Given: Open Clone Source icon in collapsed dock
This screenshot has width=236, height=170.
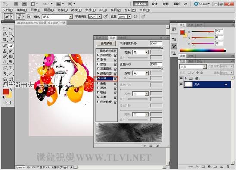Looking at the screenshot, I should (x=174, y=53).
